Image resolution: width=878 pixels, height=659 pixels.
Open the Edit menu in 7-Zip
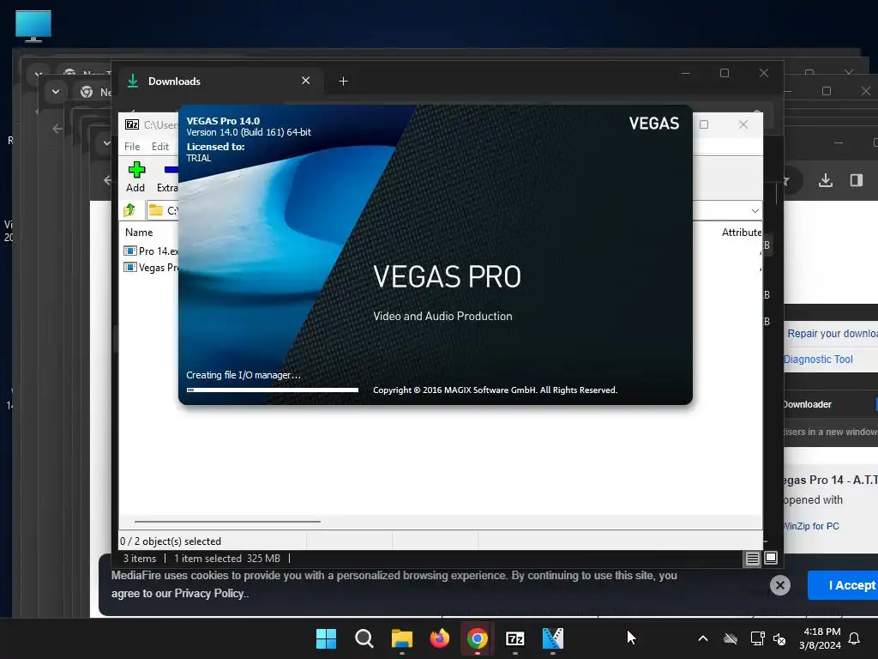point(160,146)
